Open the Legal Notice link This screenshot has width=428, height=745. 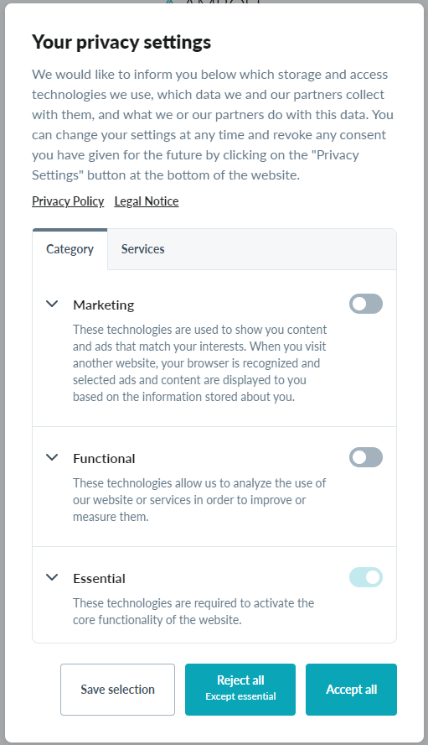click(147, 201)
